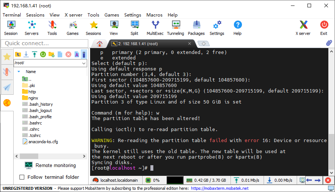Open the sidebar star Sessions tab
The width and height of the screenshot is (335, 192).
pyautogui.click(x=7, y=57)
